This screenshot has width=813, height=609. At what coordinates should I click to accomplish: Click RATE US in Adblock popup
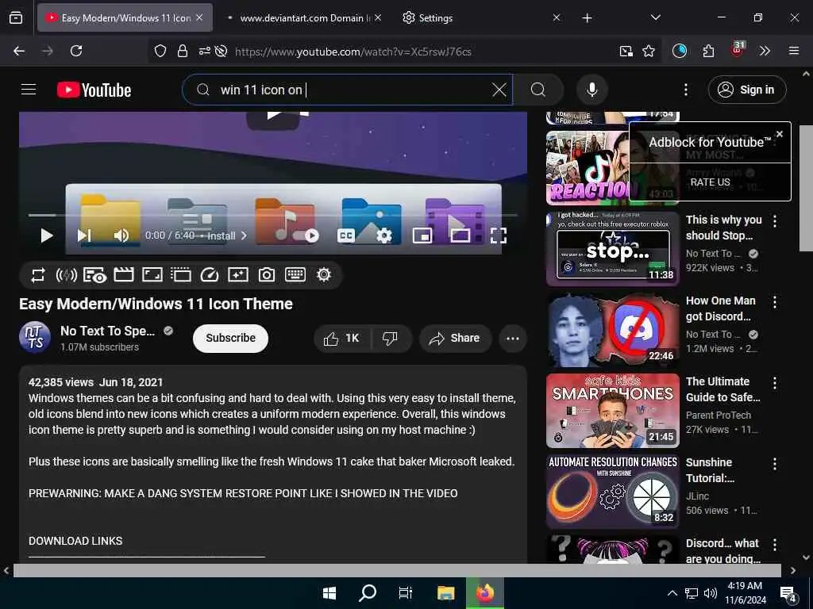point(710,182)
